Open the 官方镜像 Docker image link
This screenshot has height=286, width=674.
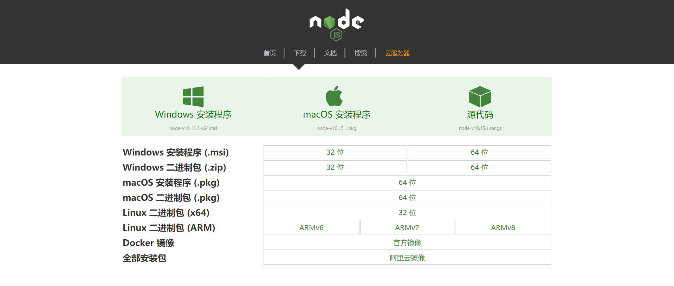click(407, 243)
